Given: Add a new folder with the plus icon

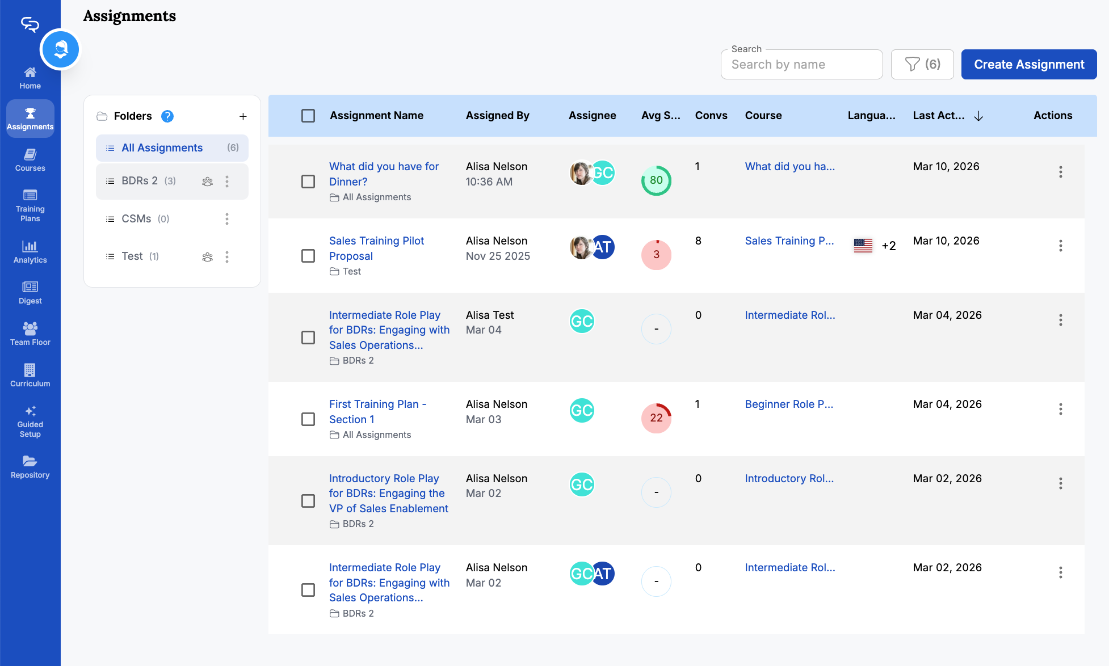Looking at the screenshot, I should click(243, 116).
